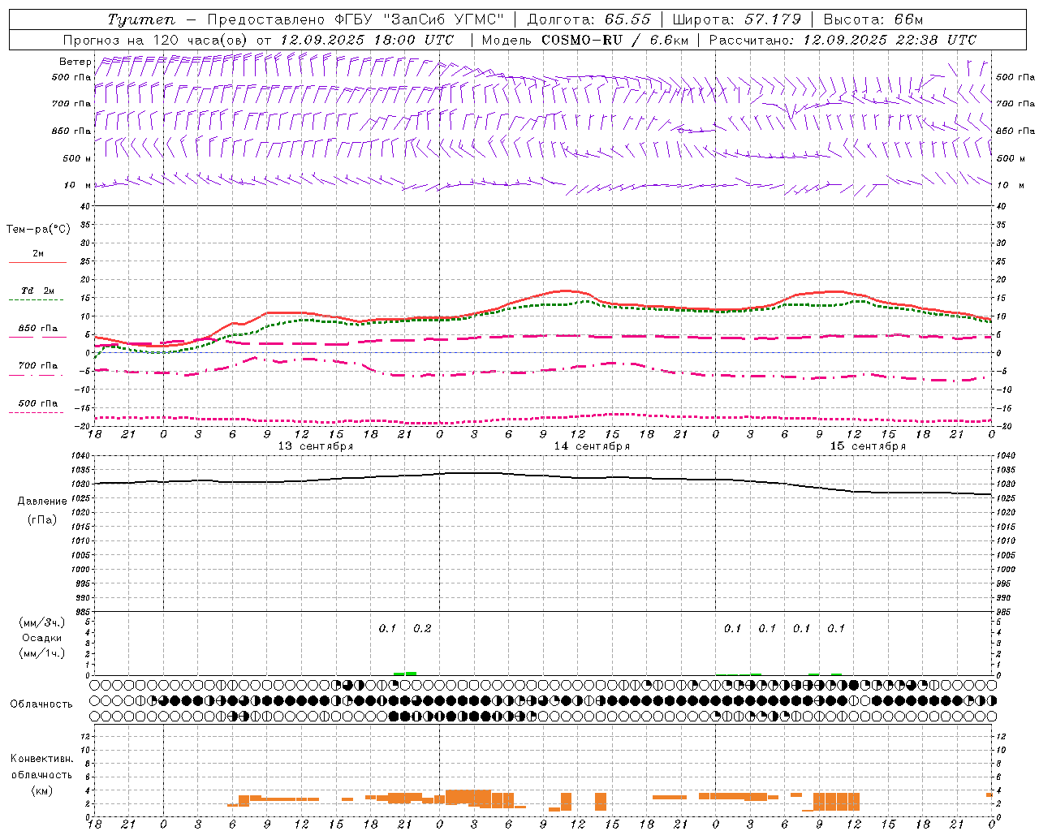Click the forecast start time "12.09.2025 18:00 UTC"
The image size is (1039, 831).
[x=367, y=40]
